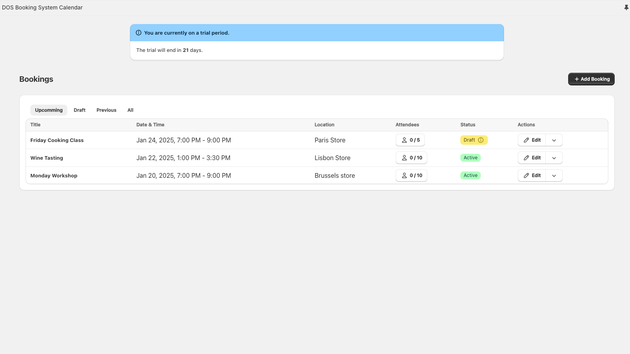Click the pencil icon for Wine Tasting row
This screenshot has height=354, width=630.
[526, 158]
